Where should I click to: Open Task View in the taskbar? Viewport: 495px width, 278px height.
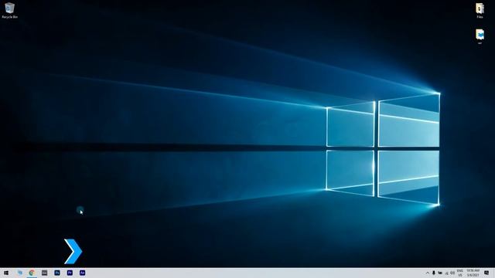click(19, 273)
